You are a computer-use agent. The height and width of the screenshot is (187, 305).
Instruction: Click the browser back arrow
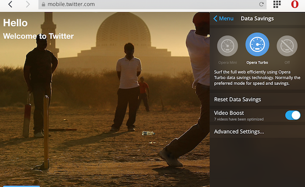(x=10, y=4)
